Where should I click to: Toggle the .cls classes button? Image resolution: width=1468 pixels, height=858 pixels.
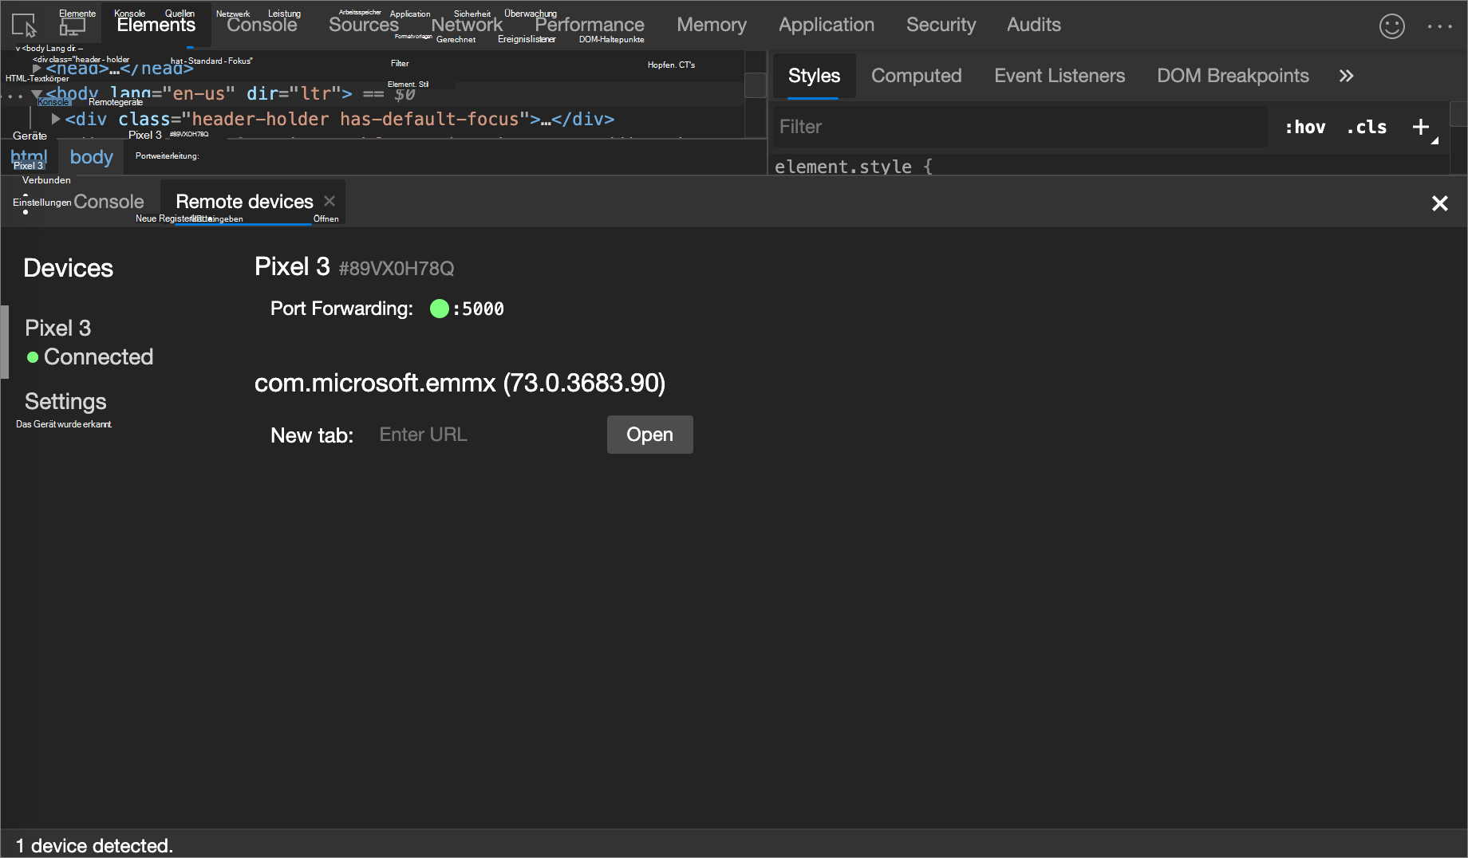point(1367,127)
